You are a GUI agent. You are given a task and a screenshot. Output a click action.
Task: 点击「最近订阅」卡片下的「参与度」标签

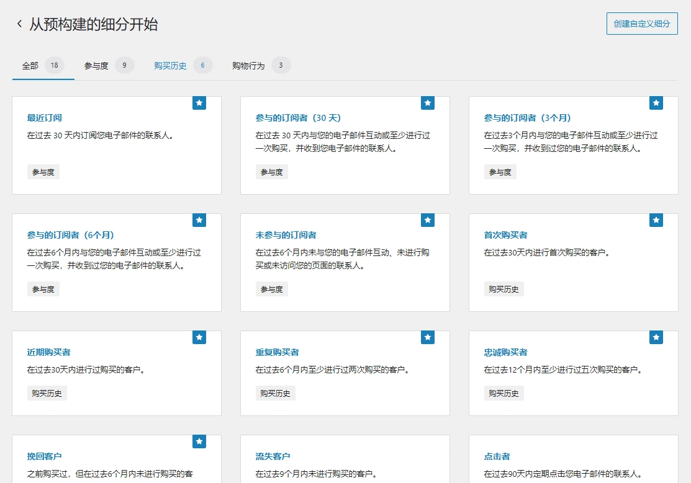(x=43, y=171)
